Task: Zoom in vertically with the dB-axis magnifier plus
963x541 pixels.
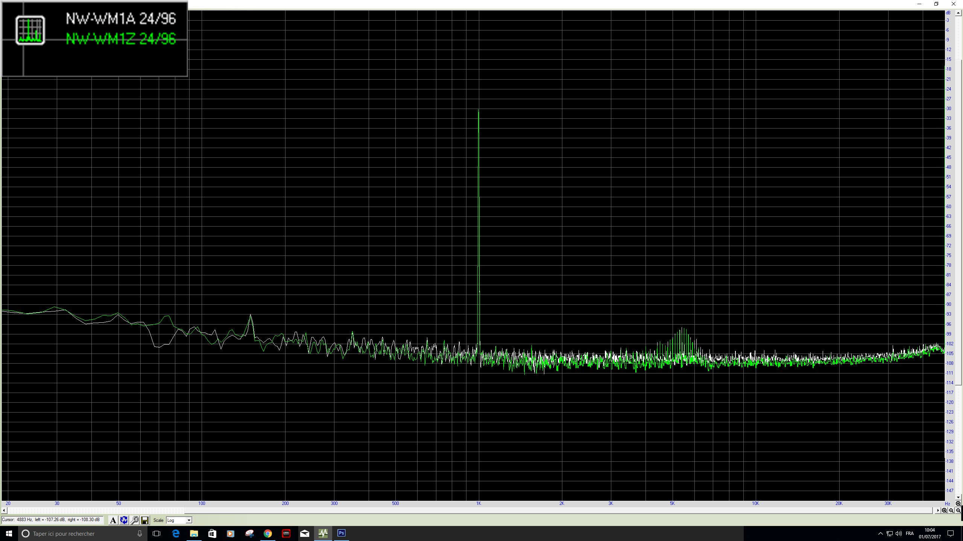Action: click(958, 503)
